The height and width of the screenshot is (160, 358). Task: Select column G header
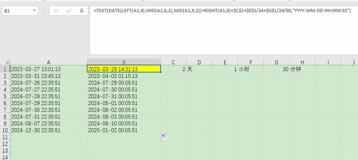[276, 62]
